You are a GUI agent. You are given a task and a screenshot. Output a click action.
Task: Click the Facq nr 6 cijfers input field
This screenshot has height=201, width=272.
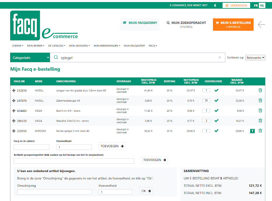[31, 147]
